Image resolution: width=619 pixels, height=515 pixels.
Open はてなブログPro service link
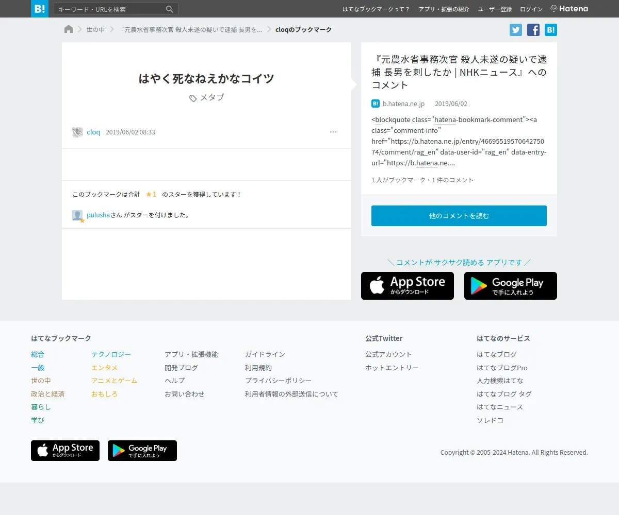pyautogui.click(x=502, y=368)
